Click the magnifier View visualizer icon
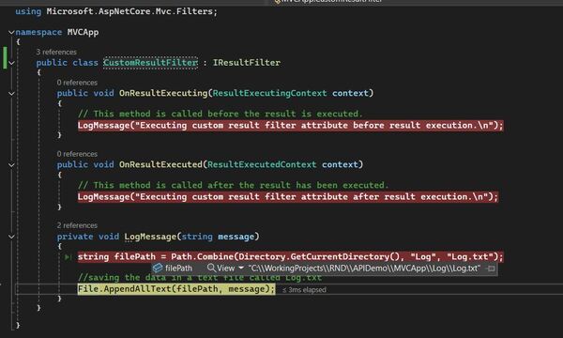The image size is (563, 338). [211, 268]
